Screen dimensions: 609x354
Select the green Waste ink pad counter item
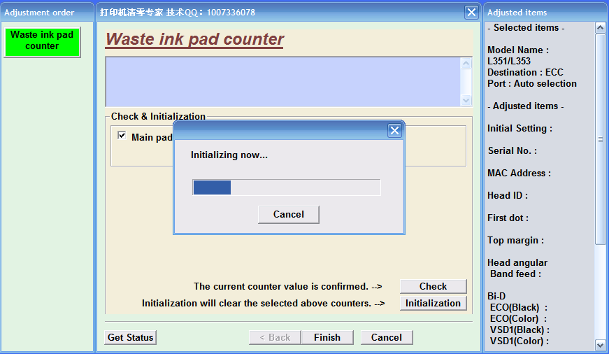point(42,41)
